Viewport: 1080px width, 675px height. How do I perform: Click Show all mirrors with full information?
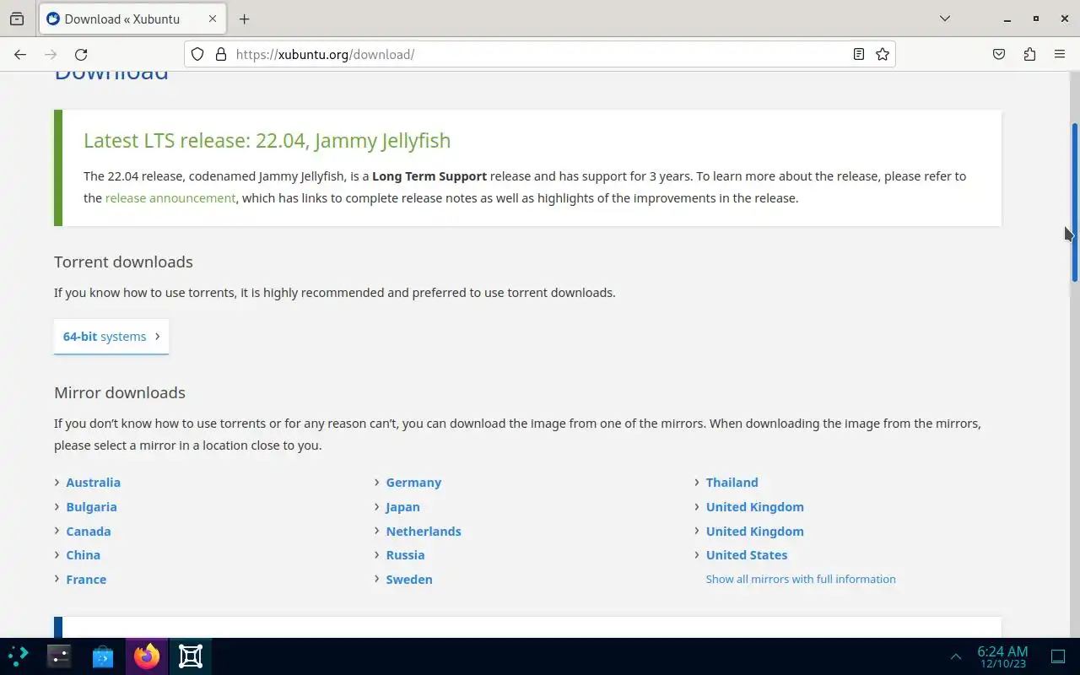pos(801,579)
